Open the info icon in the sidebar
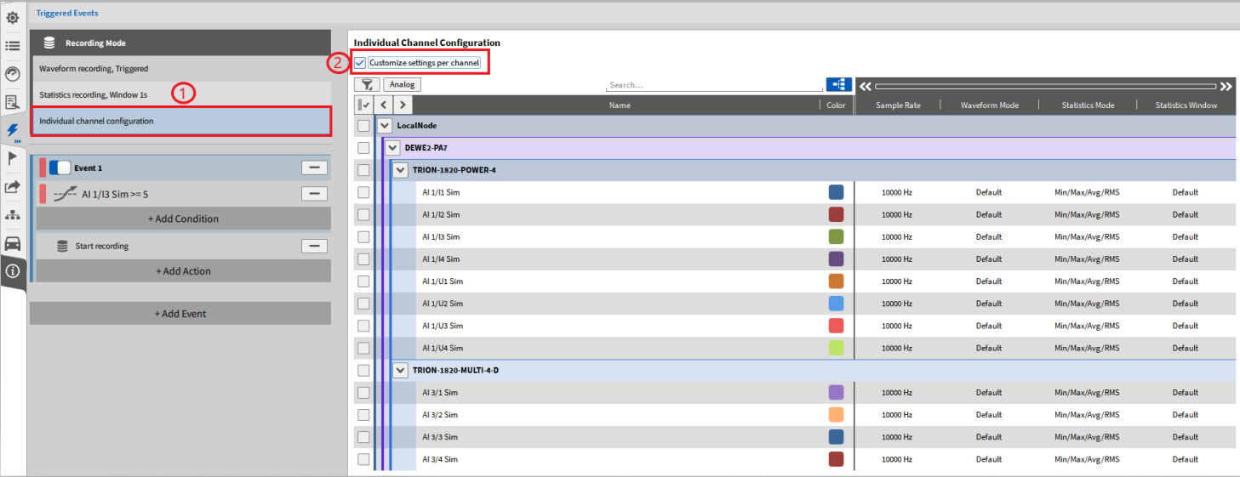1240x477 pixels. tap(13, 271)
